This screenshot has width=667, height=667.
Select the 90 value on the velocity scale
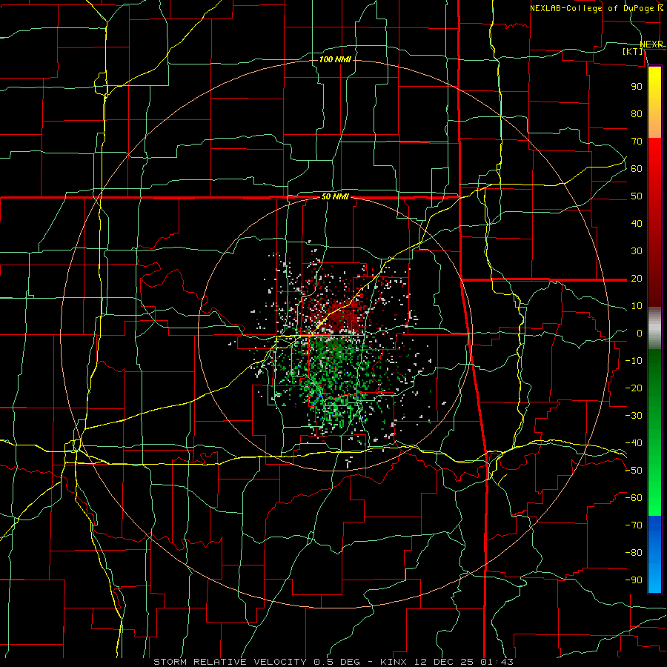[637, 87]
